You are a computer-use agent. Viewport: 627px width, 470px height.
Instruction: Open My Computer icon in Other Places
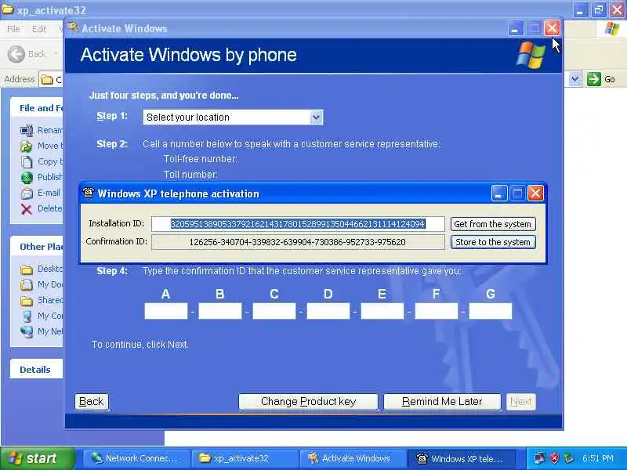click(x=27, y=316)
